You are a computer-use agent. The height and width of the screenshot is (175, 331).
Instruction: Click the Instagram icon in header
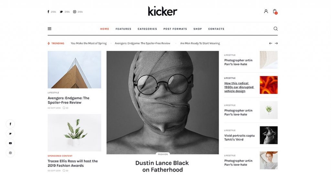pos(75,12)
